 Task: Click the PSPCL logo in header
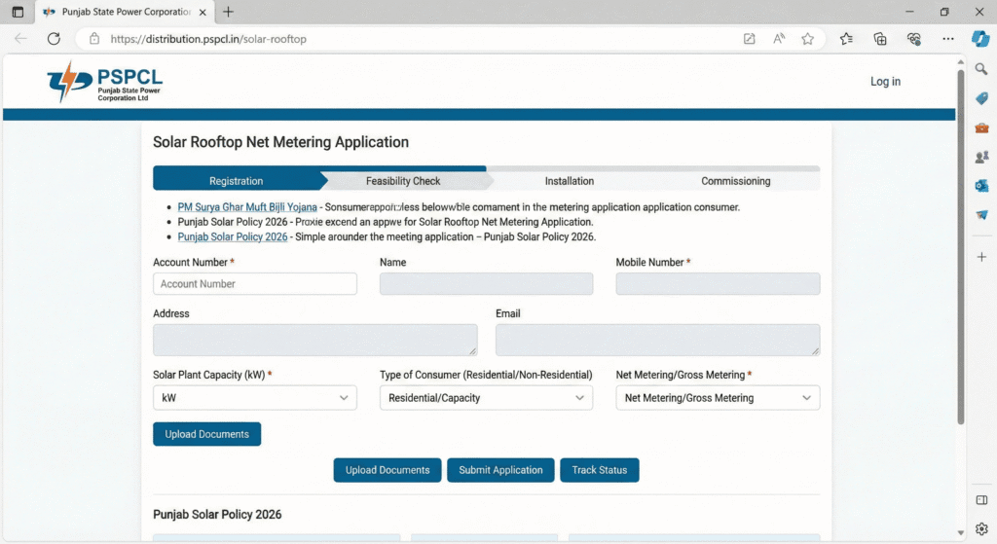pos(104,82)
